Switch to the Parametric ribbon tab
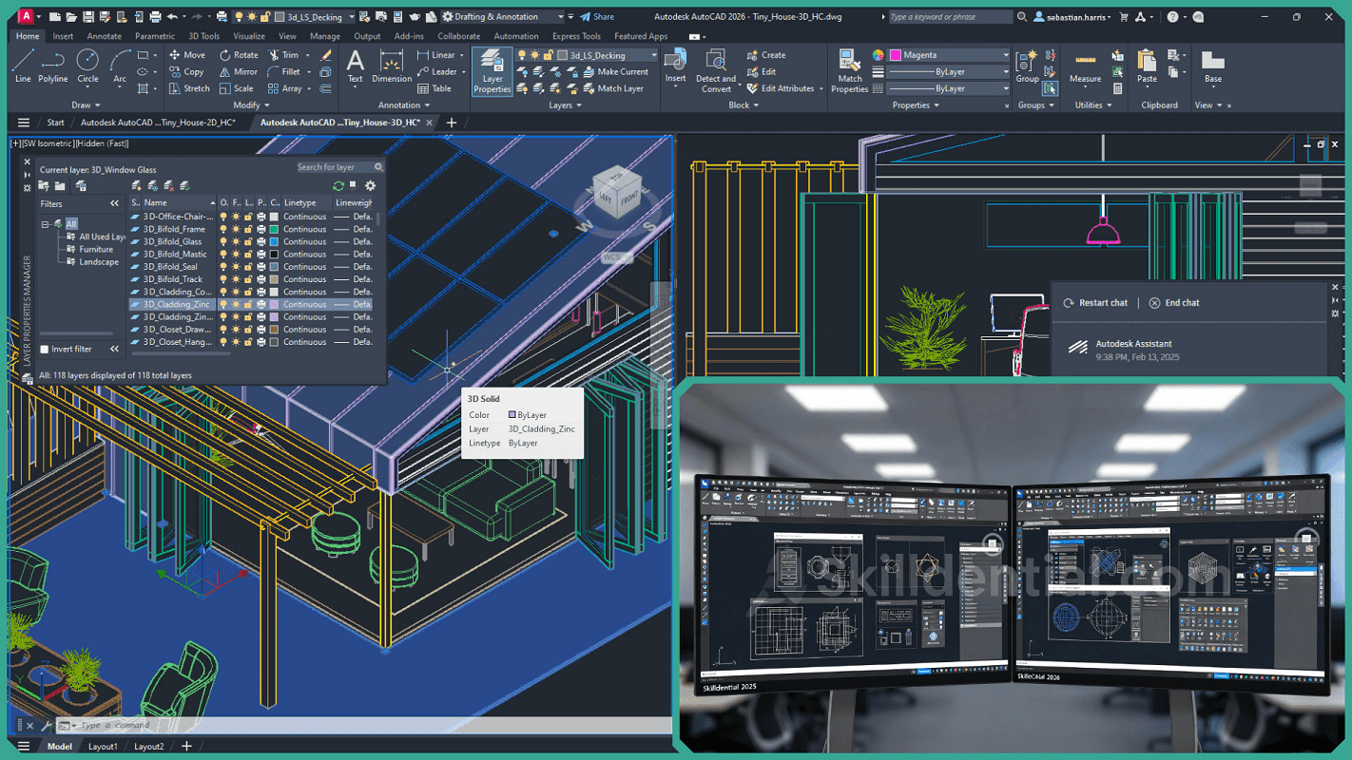This screenshot has height=760, width=1352. [x=155, y=35]
